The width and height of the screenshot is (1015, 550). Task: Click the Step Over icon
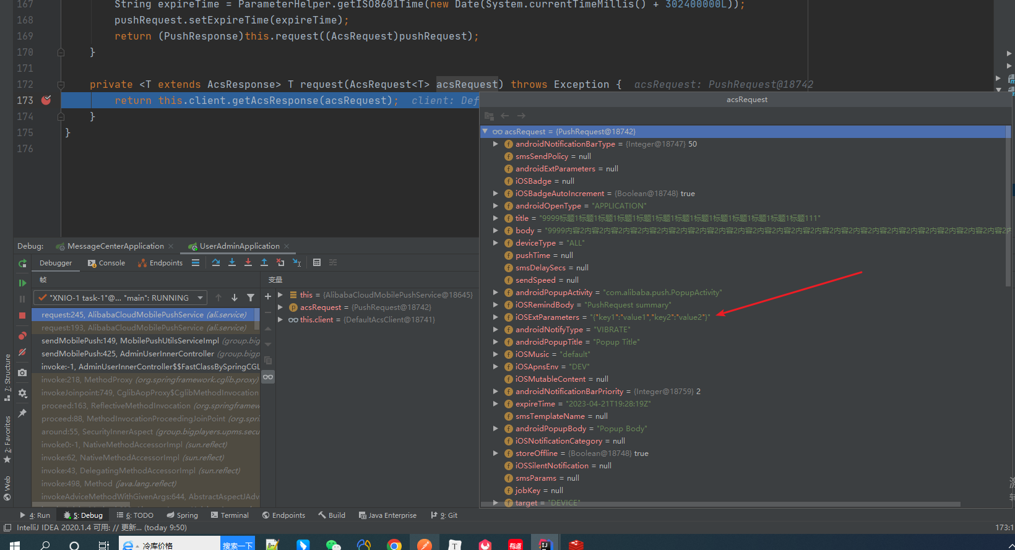216,263
